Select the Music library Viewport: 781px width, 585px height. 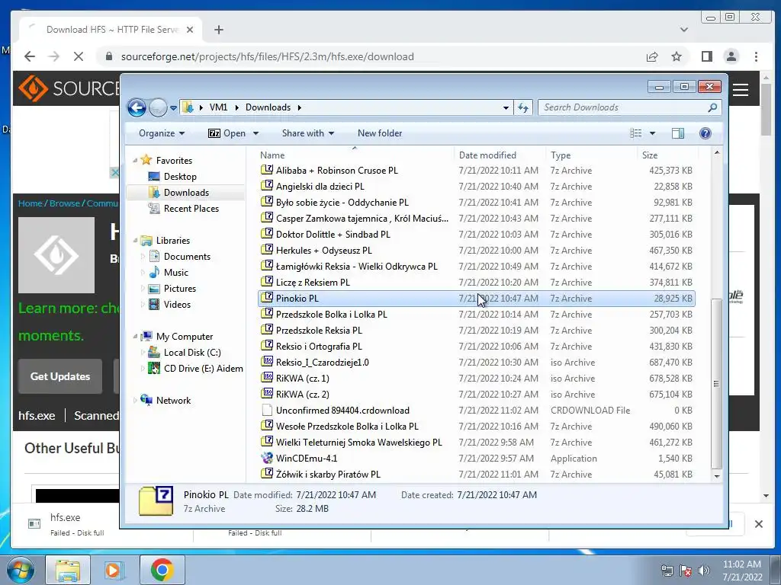pyautogui.click(x=176, y=273)
